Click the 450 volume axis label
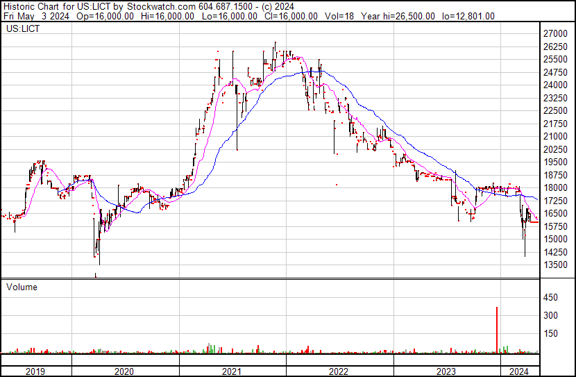Viewport: 576px width, 377px height. click(x=550, y=298)
